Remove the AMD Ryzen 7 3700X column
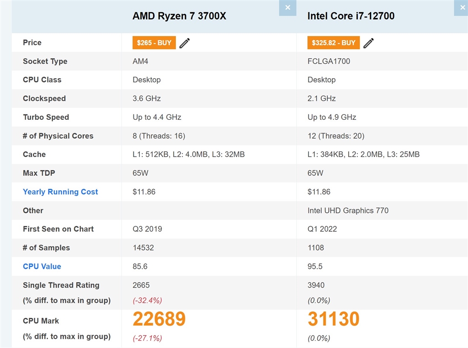468x348 pixels. tap(287, 8)
